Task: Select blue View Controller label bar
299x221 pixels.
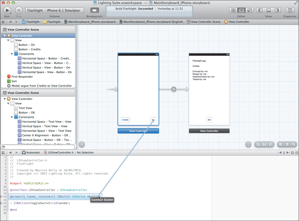Action: pos(138,131)
